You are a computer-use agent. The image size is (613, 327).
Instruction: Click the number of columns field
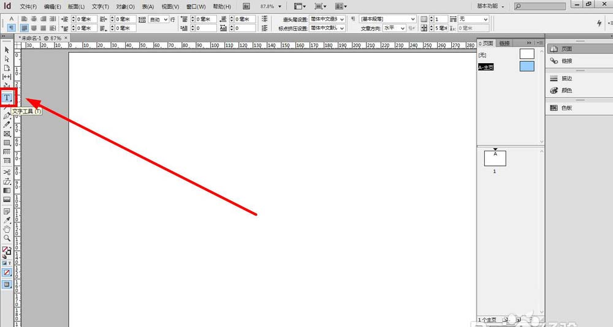[x=441, y=19]
